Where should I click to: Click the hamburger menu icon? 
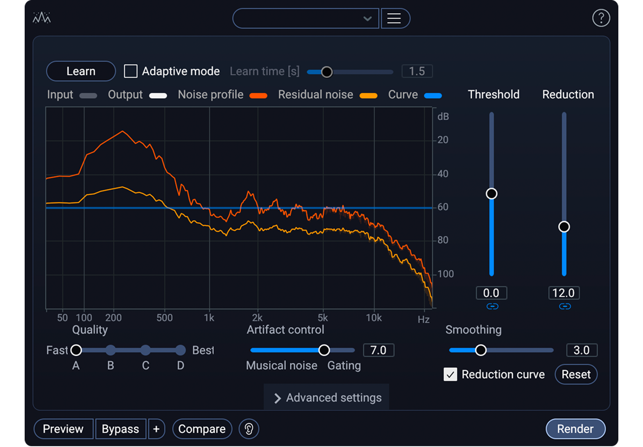tap(395, 18)
